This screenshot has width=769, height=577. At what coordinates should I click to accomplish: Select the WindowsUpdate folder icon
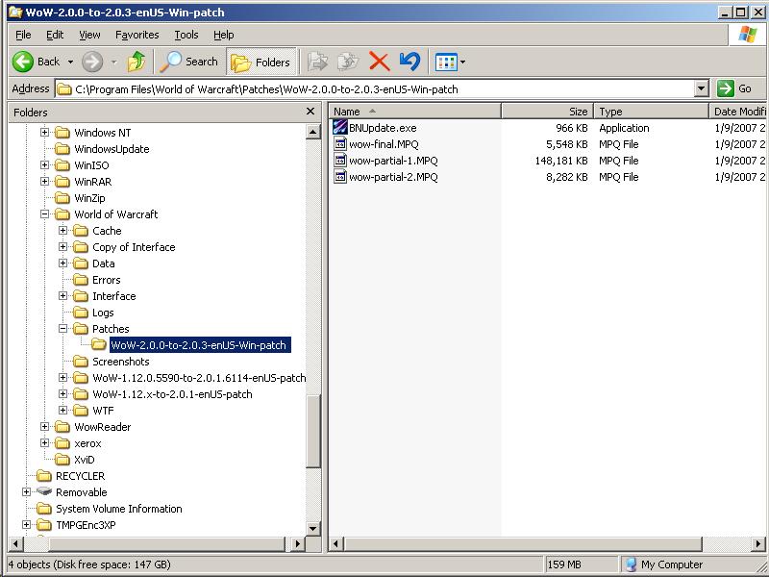(x=62, y=149)
